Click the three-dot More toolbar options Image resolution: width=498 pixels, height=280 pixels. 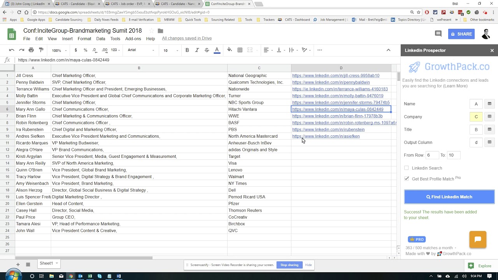320,50
